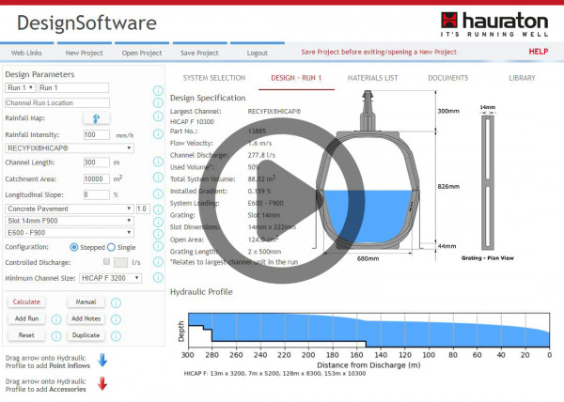Click info icon beside E600 - F900

pyautogui.click(x=158, y=234)
